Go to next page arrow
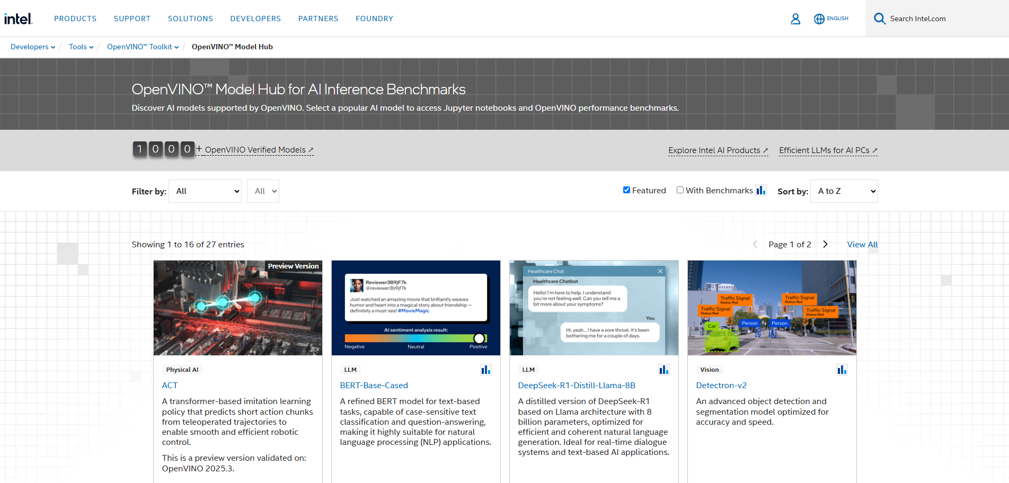 825,244
